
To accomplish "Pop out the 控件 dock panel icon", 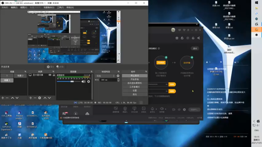I will point(146,72).
